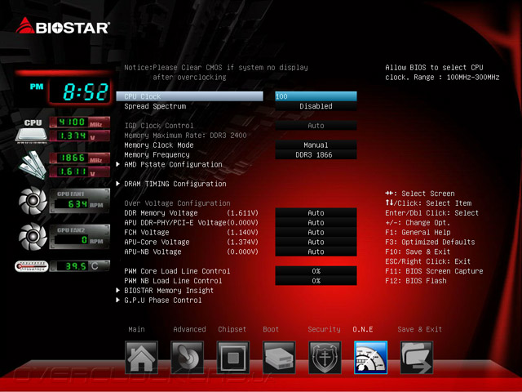522x392 pixels.
Task: Open PWM NB Load Line Control 0% option
Action: [x=316, y=281]
